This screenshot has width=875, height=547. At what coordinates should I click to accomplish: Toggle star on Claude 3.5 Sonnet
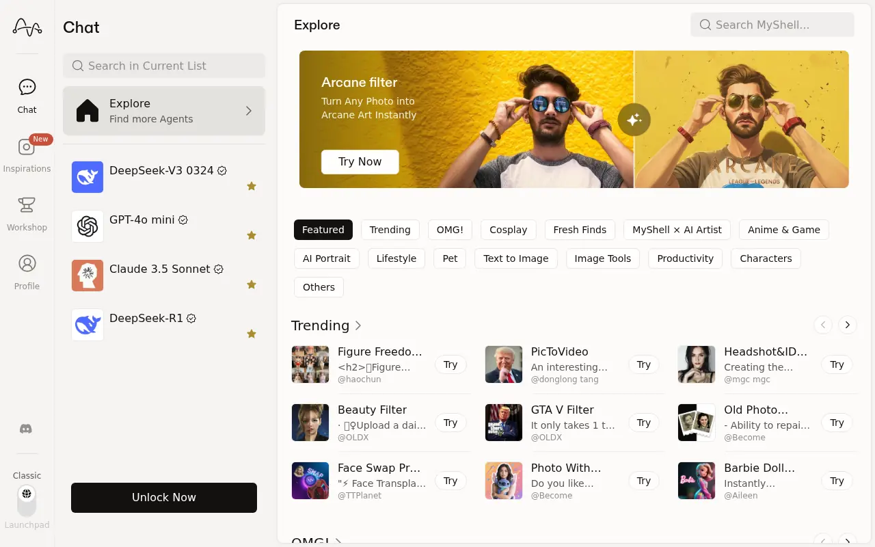(x=252, y=284)
